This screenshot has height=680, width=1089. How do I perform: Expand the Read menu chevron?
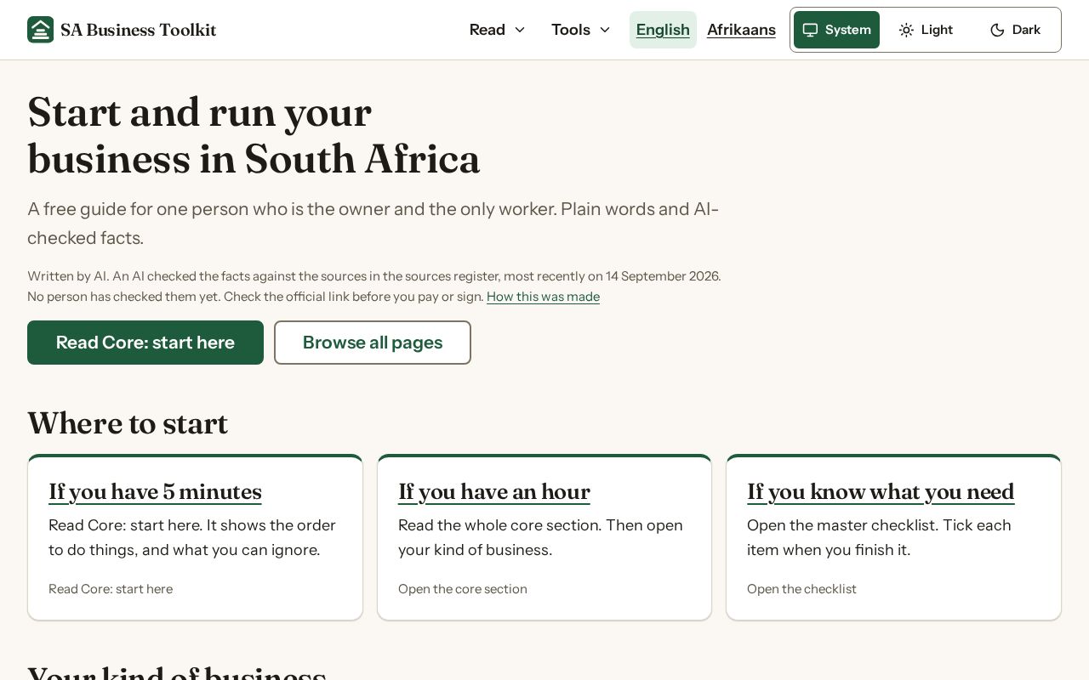[520, 30]
